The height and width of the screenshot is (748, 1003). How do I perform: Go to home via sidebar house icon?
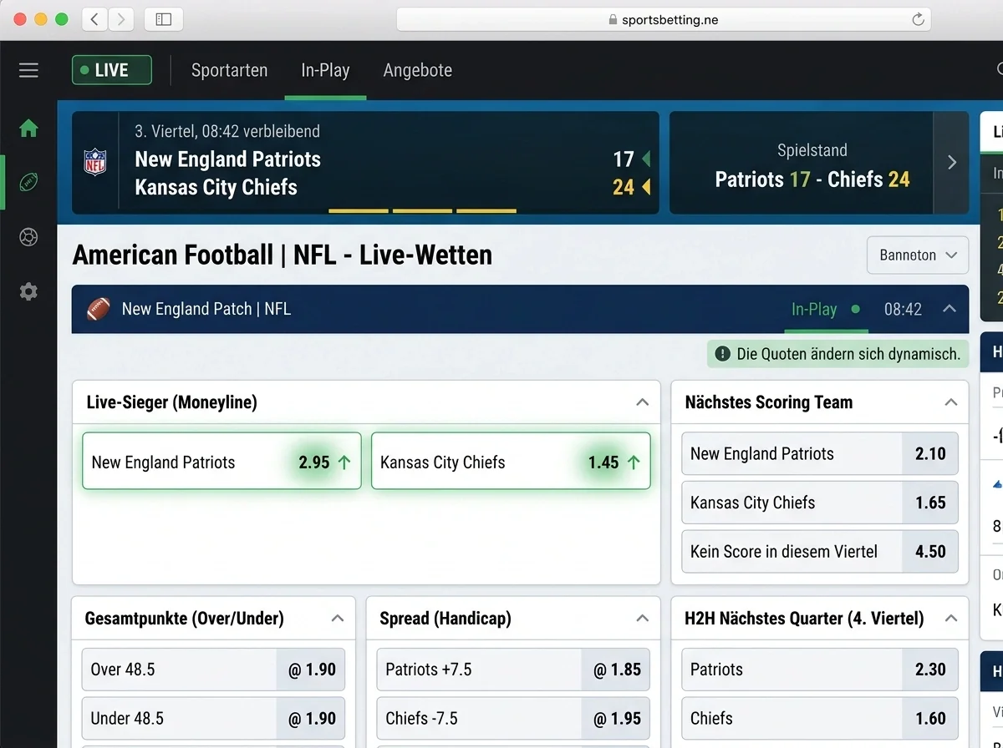point(28,128)
